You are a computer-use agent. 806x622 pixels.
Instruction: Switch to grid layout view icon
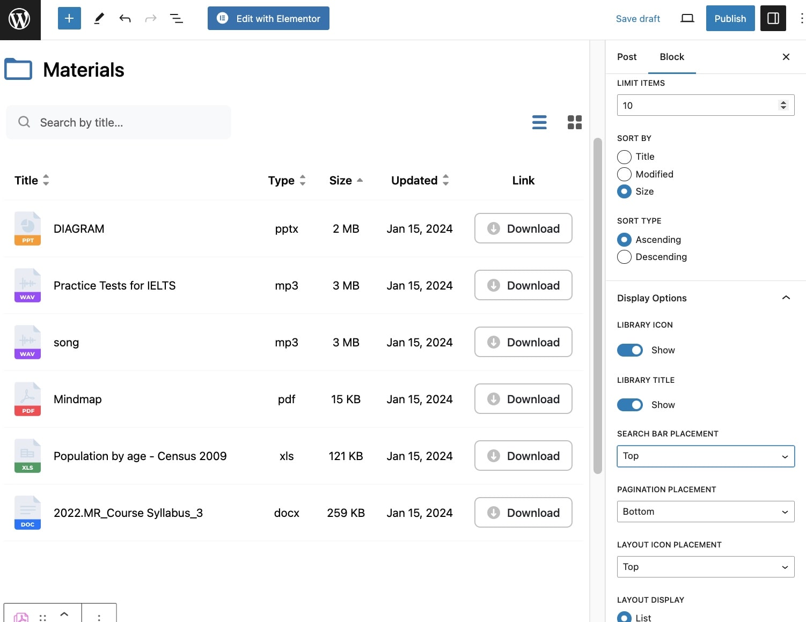[x=575, y=122]
